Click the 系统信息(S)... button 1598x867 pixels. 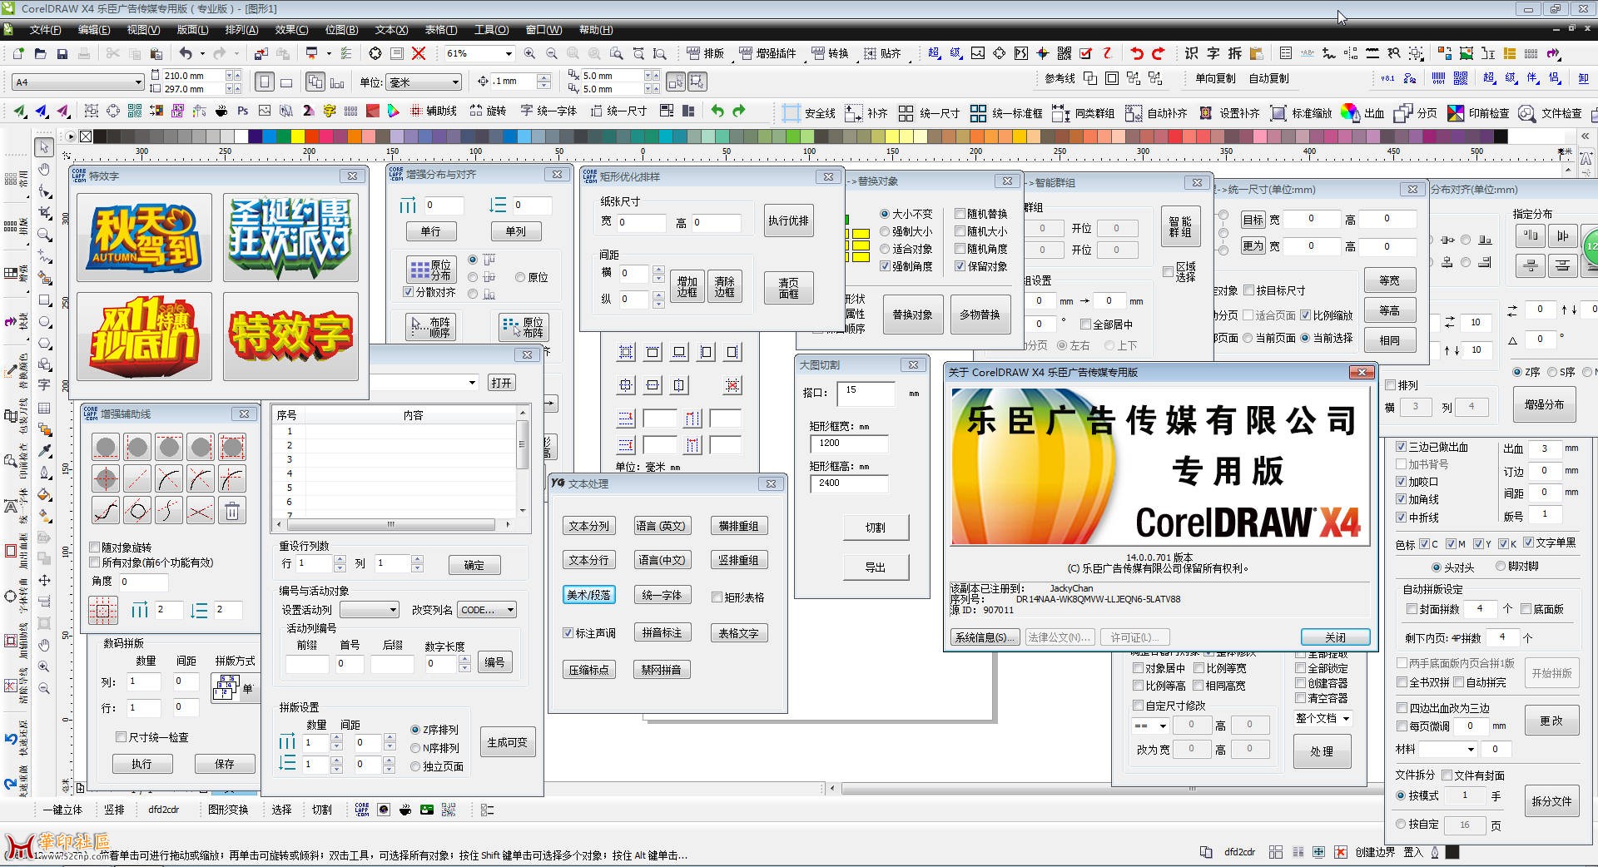(985, 637)
